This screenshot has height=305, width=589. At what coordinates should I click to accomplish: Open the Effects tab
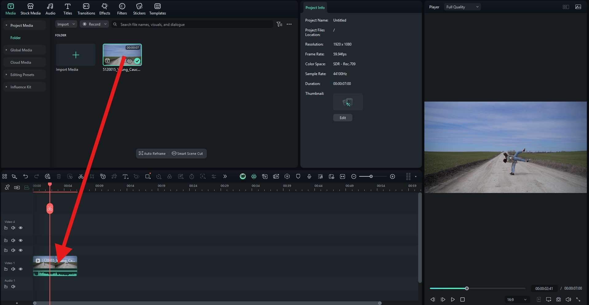coord(105,9)
